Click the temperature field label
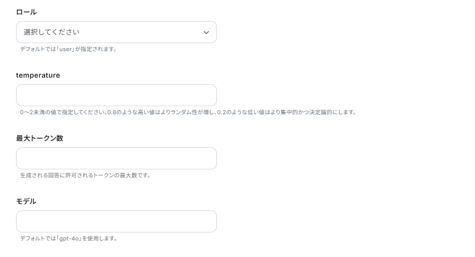The image size is (475, 257). [x=38, y=75]
